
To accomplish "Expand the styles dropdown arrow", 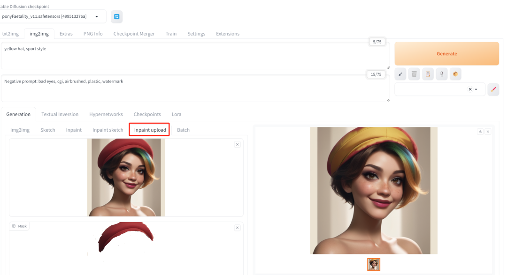I will [476, 89].
